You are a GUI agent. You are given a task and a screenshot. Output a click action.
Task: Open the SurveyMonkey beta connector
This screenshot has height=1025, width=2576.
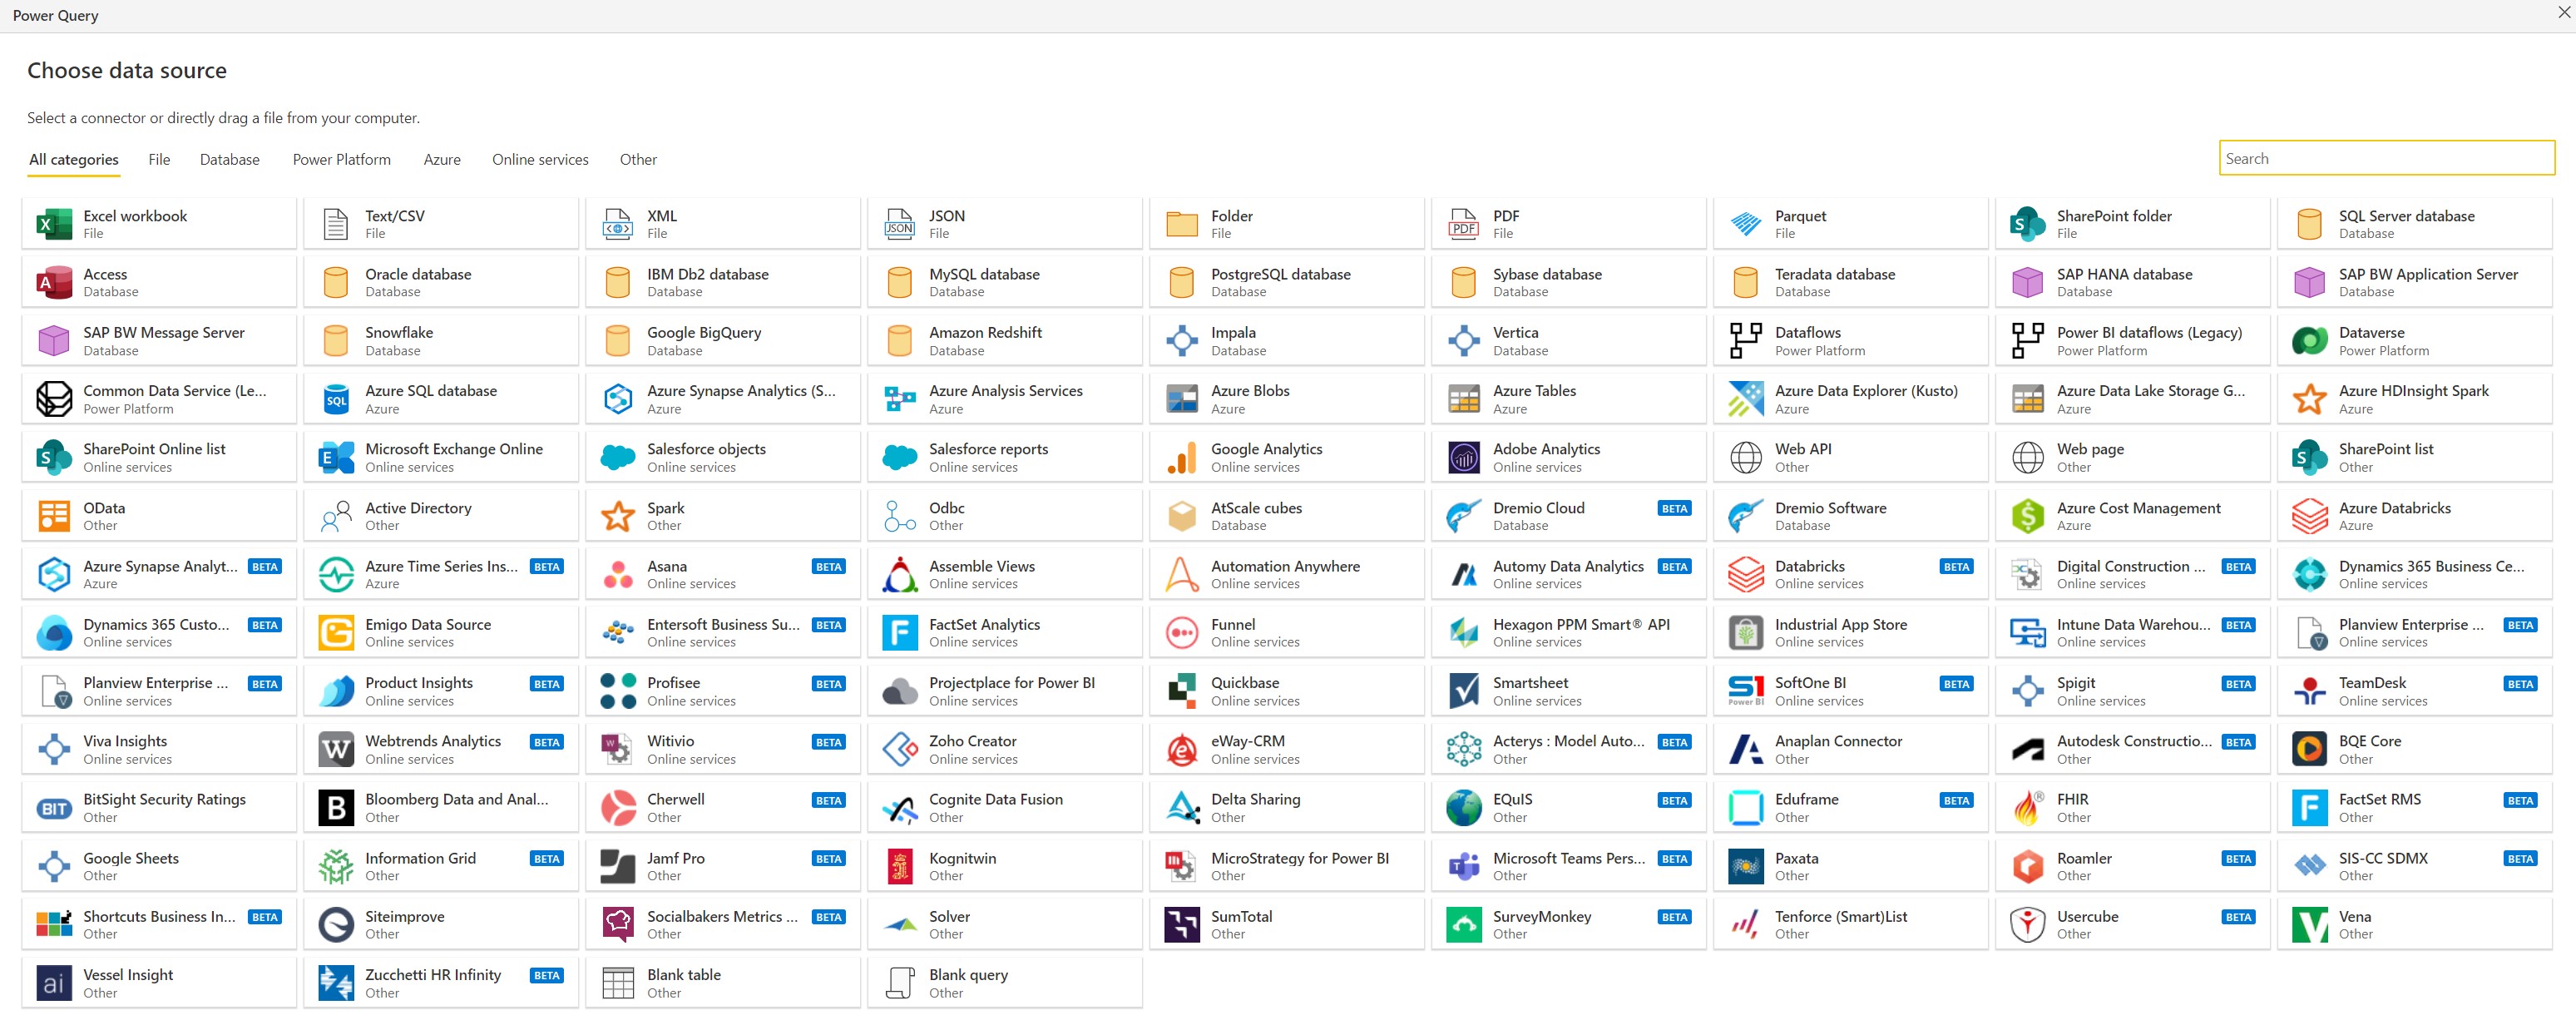point(1567,922)
